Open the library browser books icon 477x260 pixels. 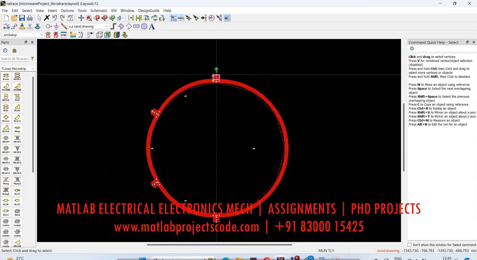point(14,50)
